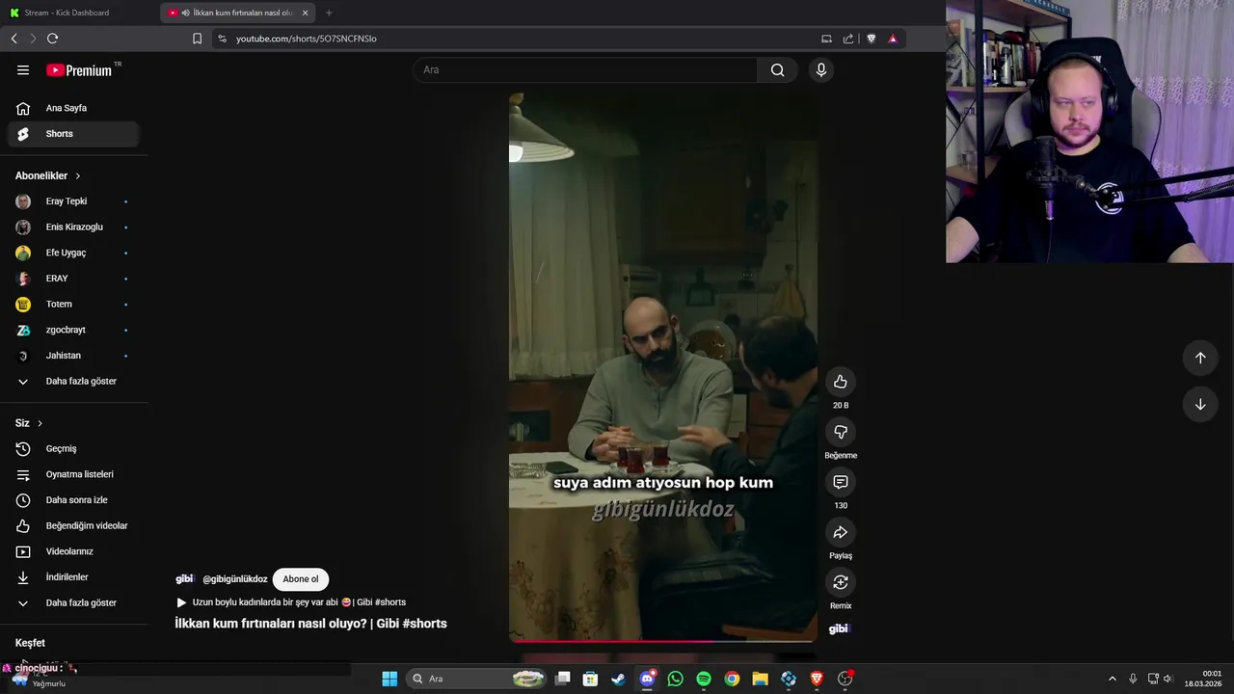Show hidden system tray icons chevron

(1112, 679)
